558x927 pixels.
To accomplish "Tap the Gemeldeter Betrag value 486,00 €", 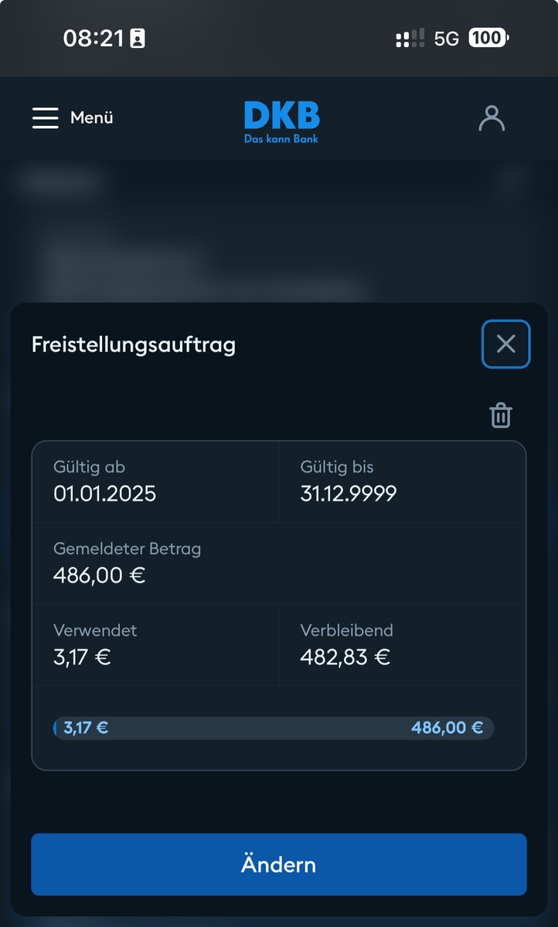I will tap(100, 576).
